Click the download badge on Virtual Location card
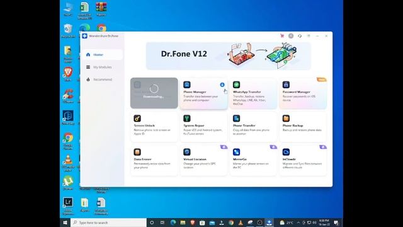Viewport: 403px width, 227px height. (224, 147)
